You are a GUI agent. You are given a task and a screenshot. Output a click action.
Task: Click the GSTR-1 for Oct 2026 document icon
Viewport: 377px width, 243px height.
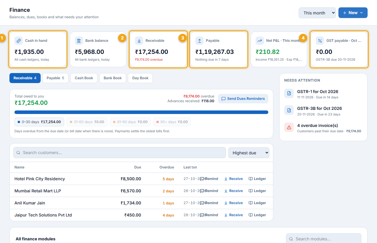point(289,93)
